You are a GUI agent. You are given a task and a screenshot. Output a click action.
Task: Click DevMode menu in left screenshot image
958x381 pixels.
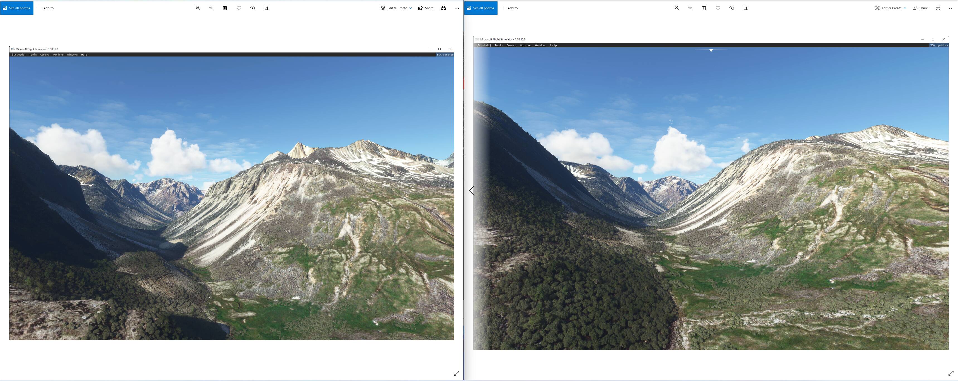(19, 55)
